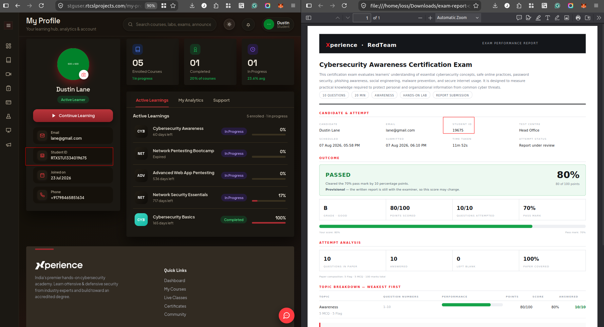Click the search courses input field
Screen dimensions: 604x327
[170, 25]
